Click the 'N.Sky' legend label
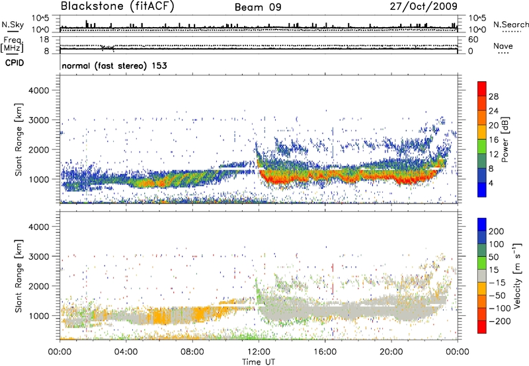529x366 pixels. (x=13, y=24)
